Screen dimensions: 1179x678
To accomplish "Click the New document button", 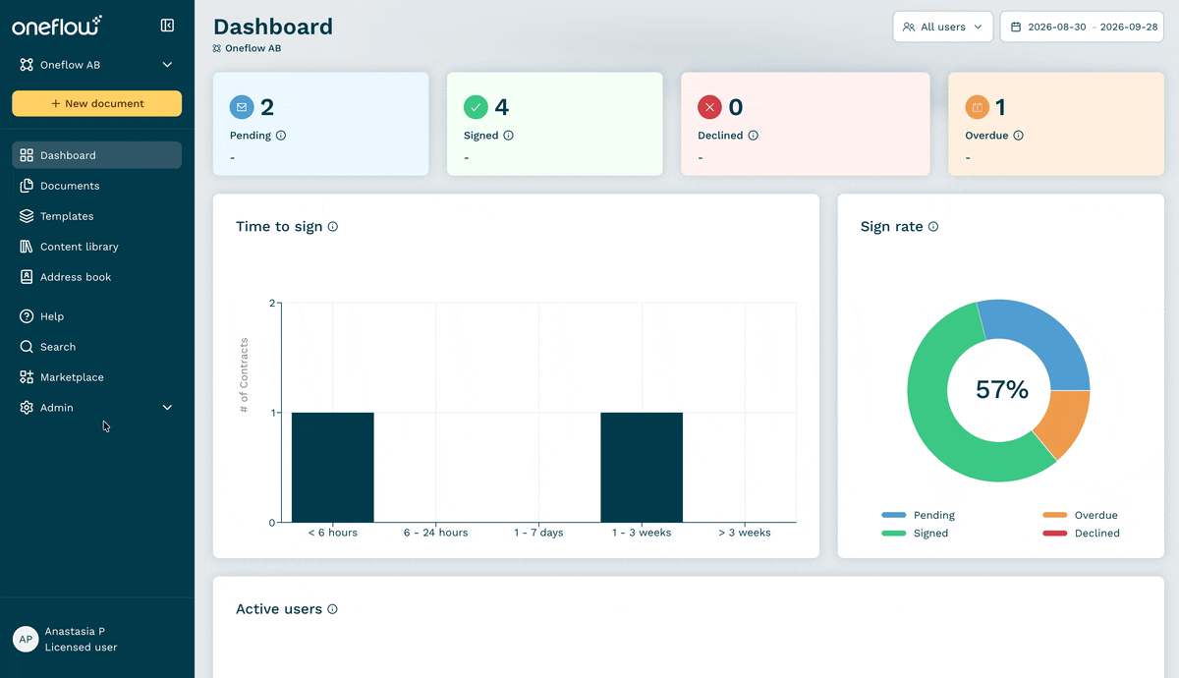I will point(96,103).
